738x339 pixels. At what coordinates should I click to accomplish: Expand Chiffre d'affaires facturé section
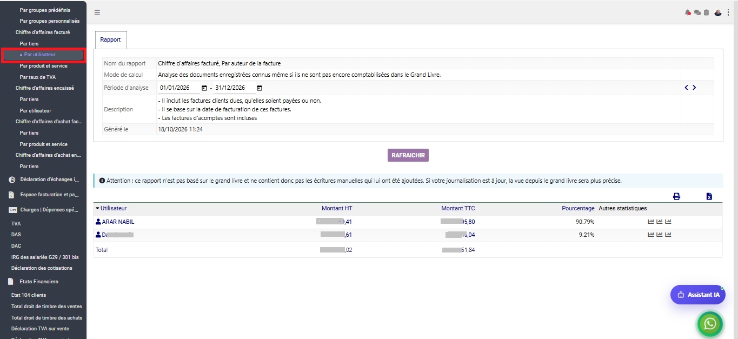(x=43, y=32)
